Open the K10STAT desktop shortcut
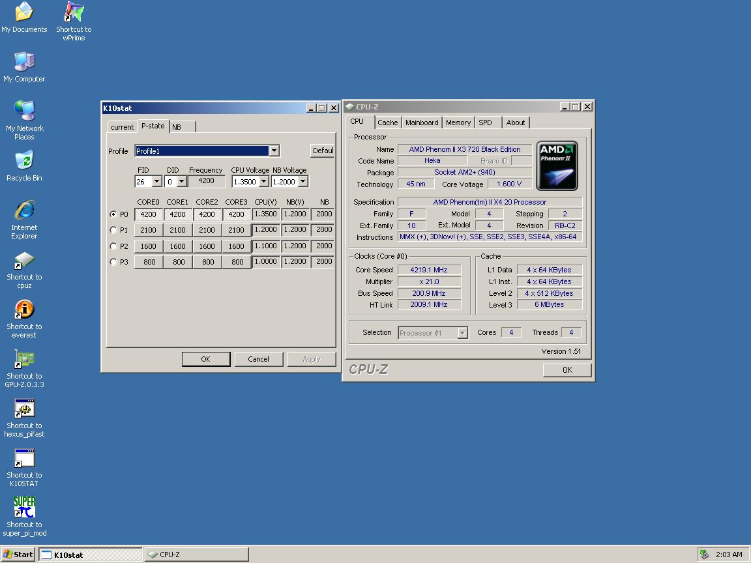This screenshot has height=563, width=751. (24, 459)
